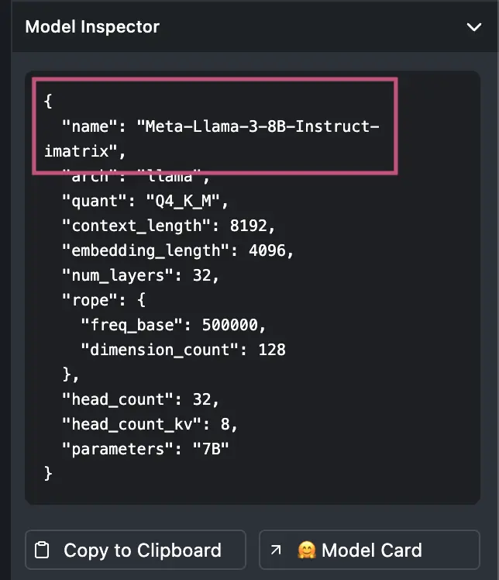This screenshot has width=499, height=580.
Task: Click the Hugging Face emoji icon
Action: tap(307, 550)
